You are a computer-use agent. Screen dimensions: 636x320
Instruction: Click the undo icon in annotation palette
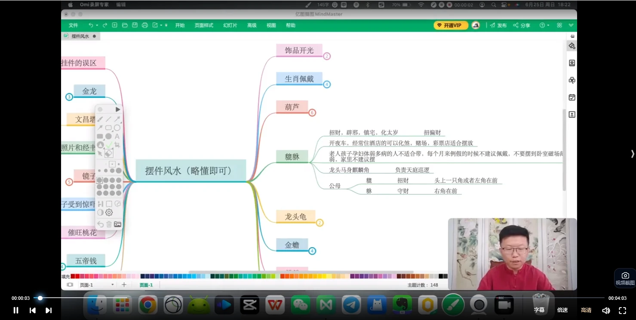click(100, 224)
